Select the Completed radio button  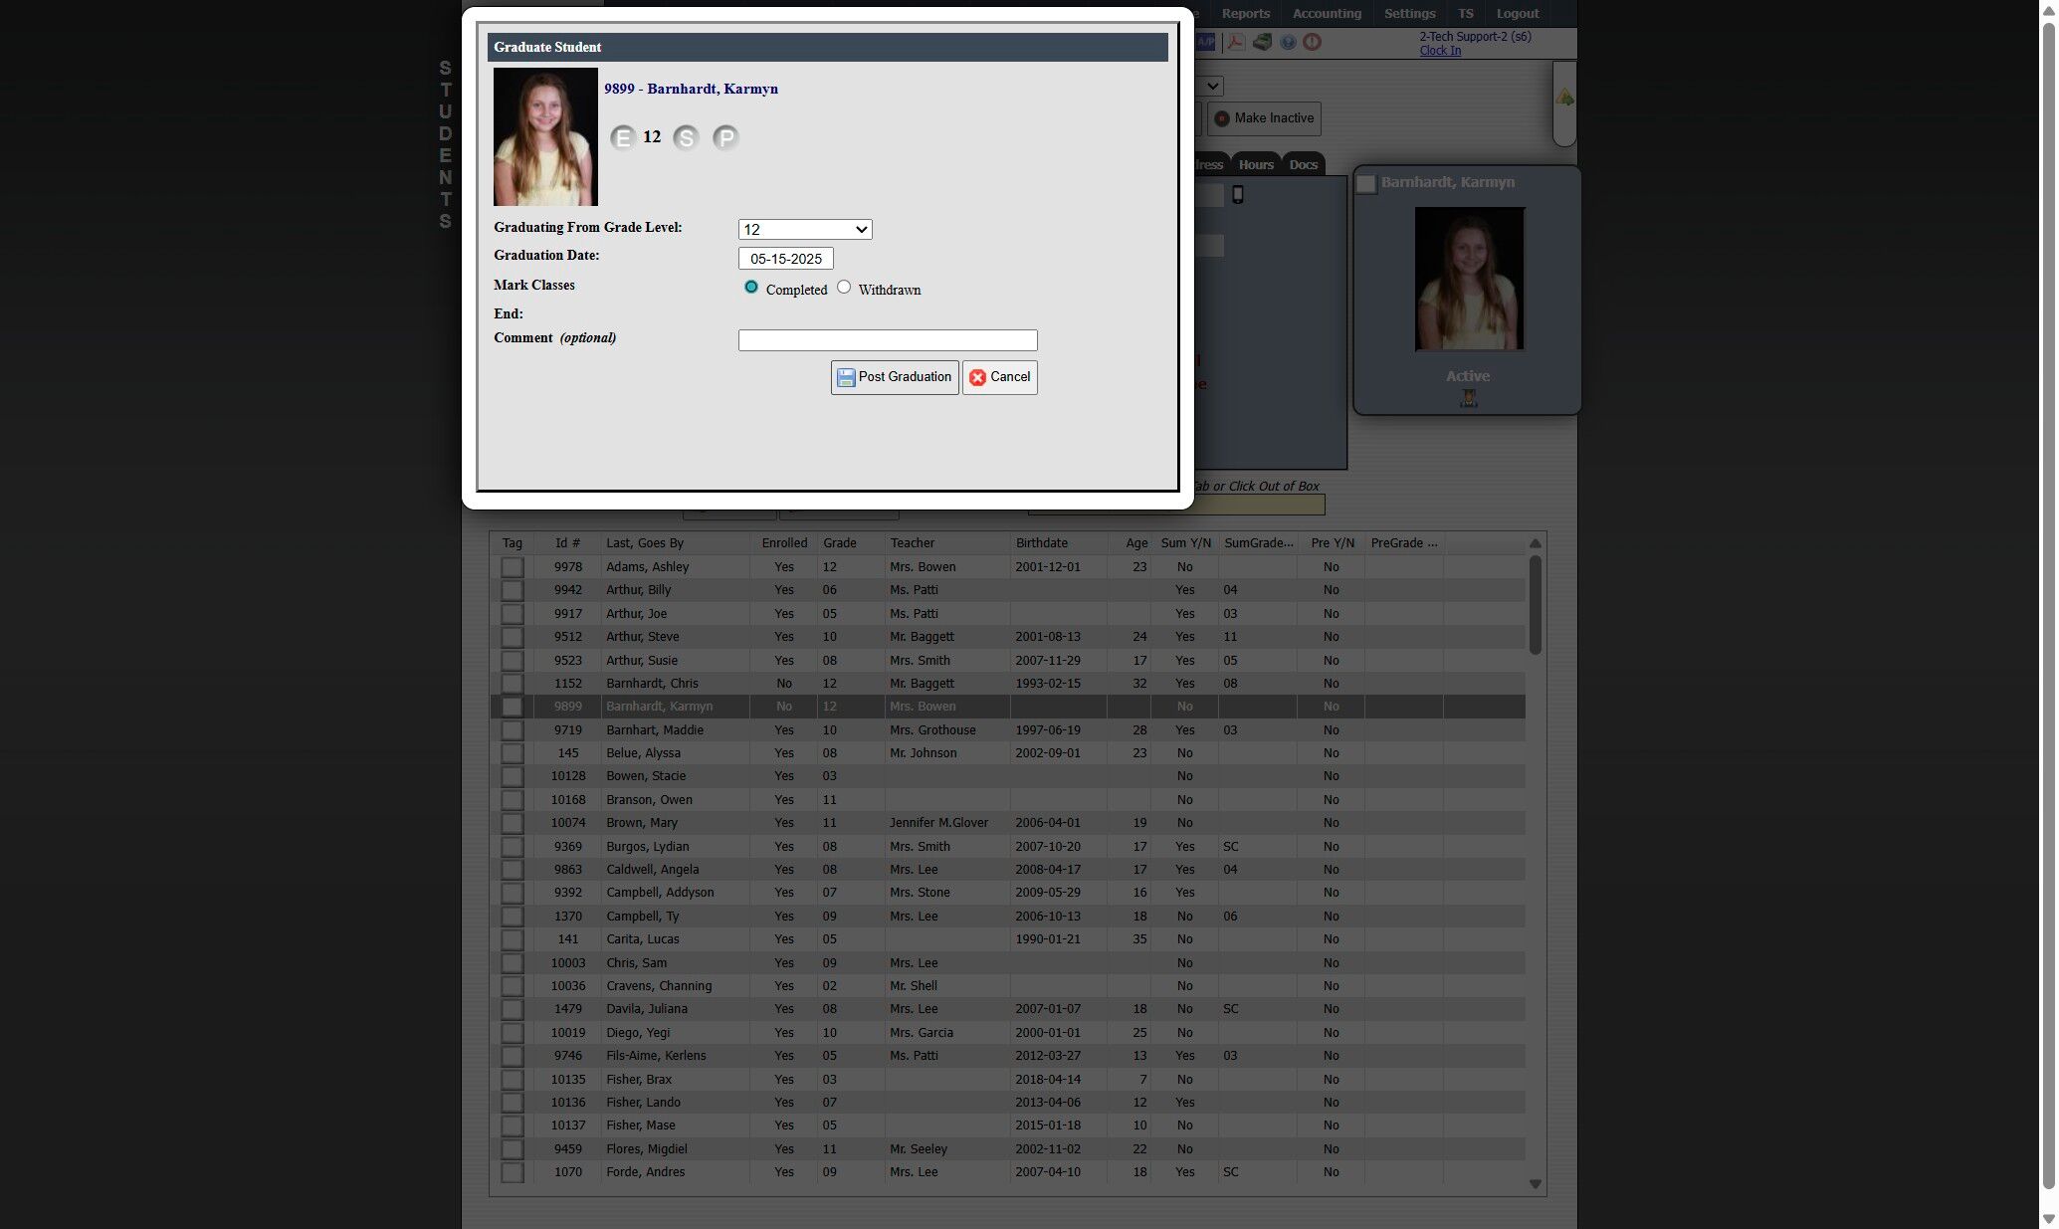(x=751, y=288)
